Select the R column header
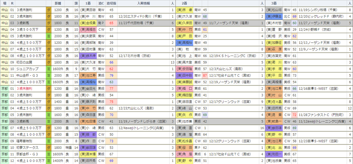 pyautogui.click(x=12, y=3)
